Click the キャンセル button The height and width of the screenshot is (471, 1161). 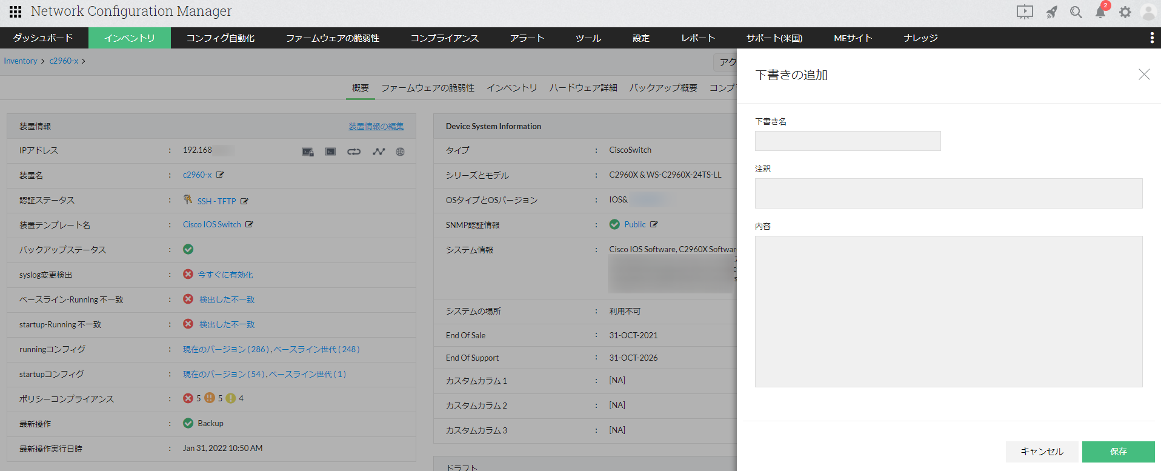[1041, 452]
